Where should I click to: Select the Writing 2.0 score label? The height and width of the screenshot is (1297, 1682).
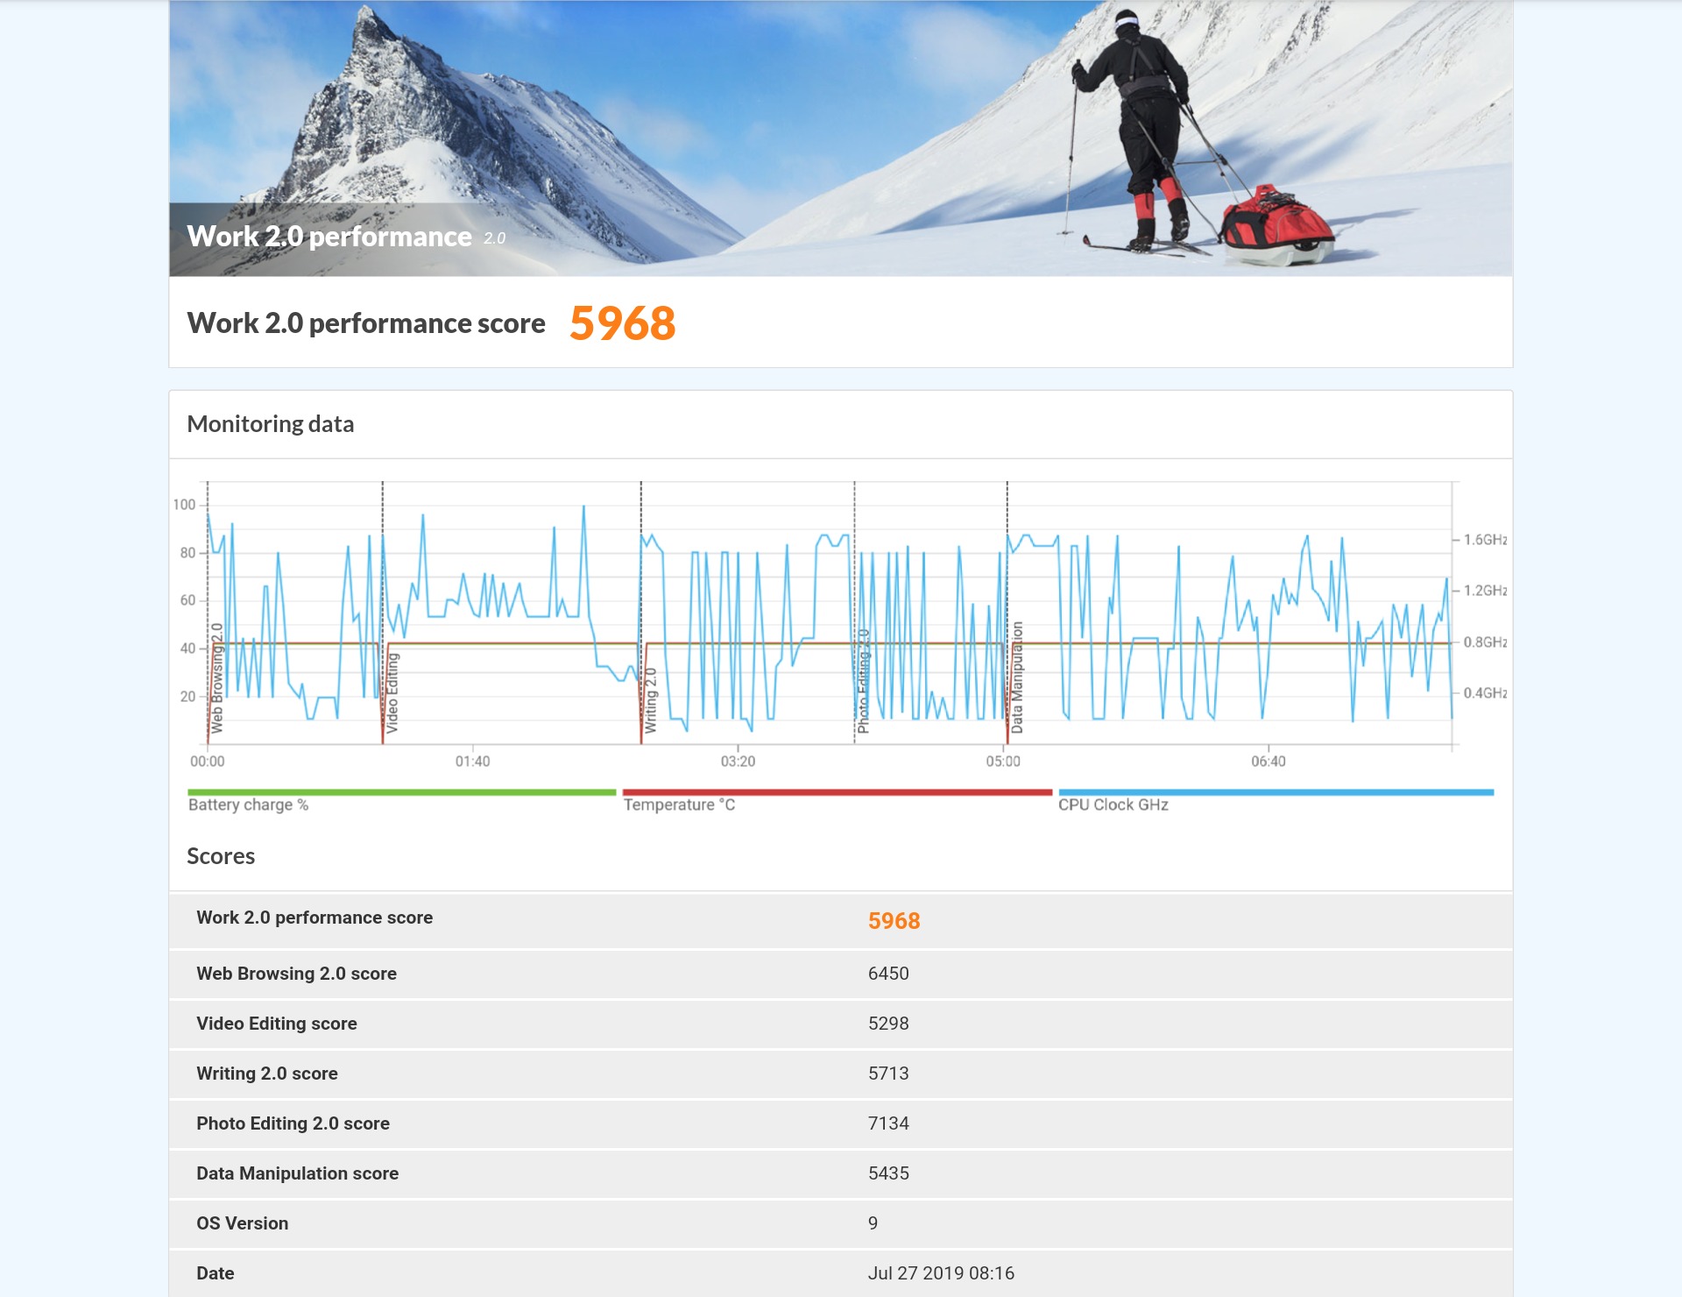click(267, 1074)
